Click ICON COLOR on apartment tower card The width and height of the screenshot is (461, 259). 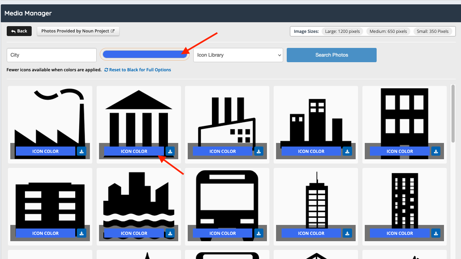click(x=400, y=233)
